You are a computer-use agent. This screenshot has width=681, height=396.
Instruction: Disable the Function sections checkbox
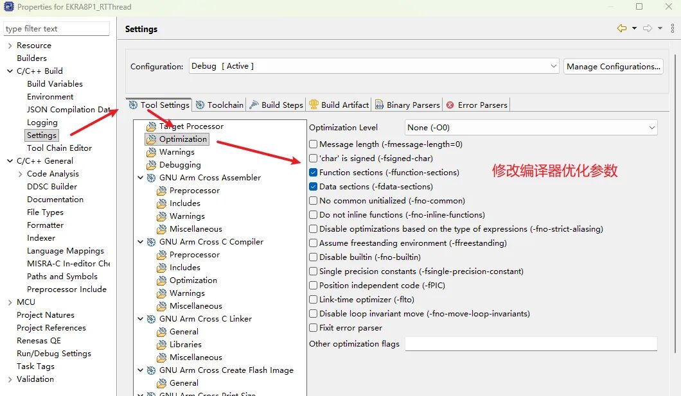click(314, 173)
